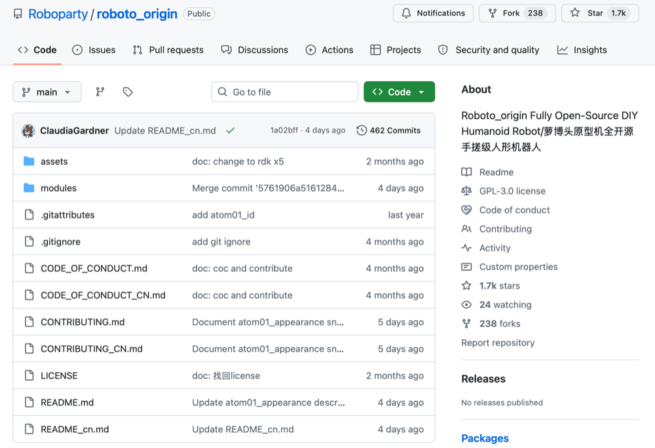The width and height of the screenshot is (655, 448).
Task: Click the fork icon next to 238 forks
Action: [466, 324]
